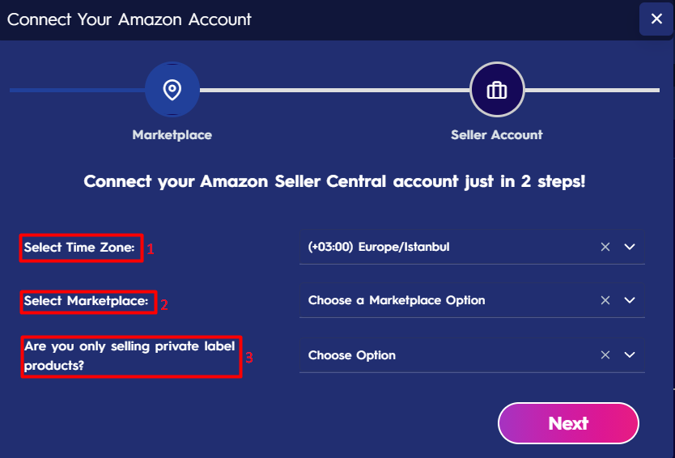The image size is (675, 458).
Task: Click the Marketplace location pin step icon
Action: pos(172,90)
